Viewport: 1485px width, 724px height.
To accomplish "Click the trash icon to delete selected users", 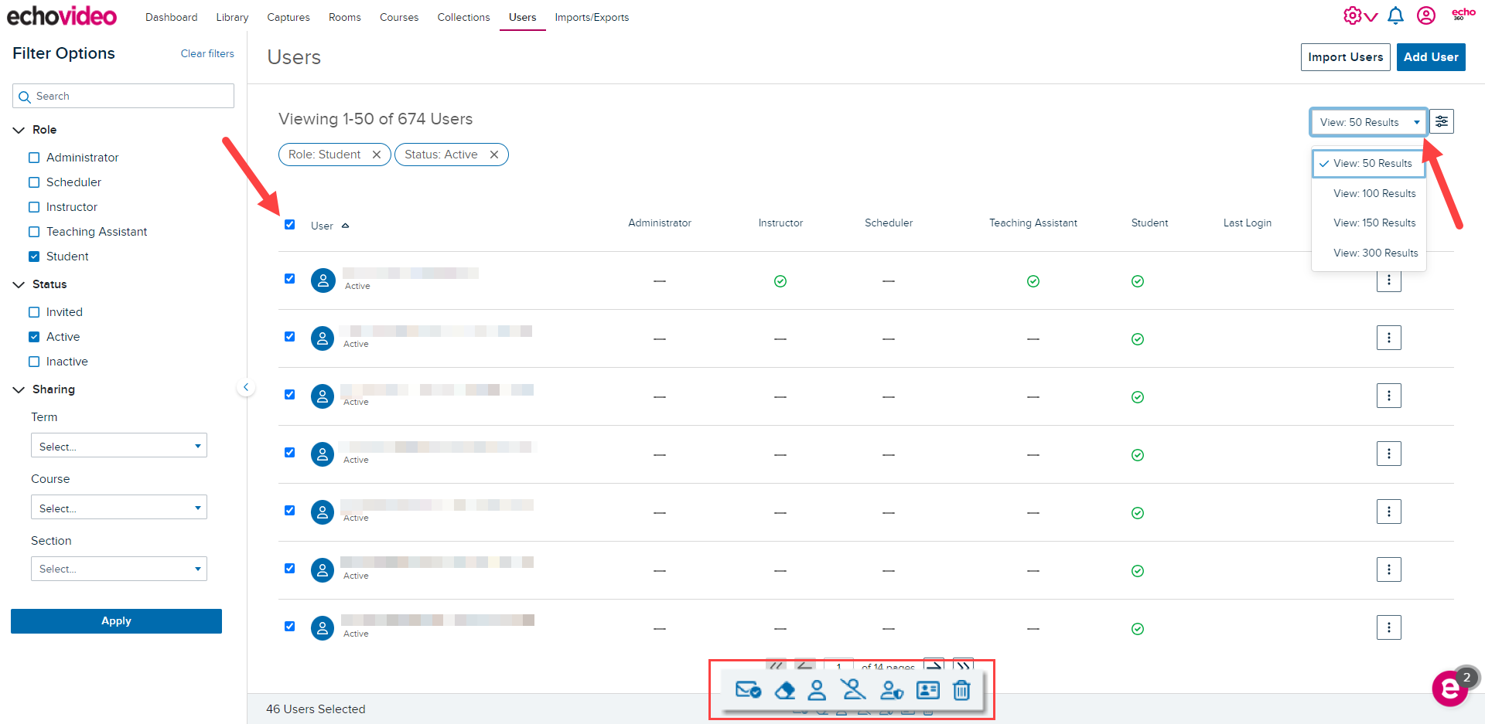I will pyautogui.click(x=961, y=690).
